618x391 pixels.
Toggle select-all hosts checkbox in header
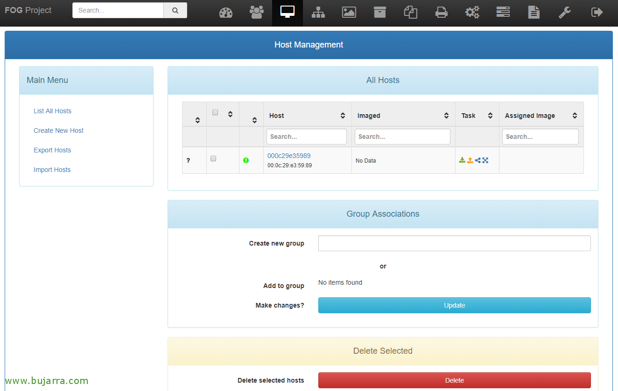coord(215,112)
